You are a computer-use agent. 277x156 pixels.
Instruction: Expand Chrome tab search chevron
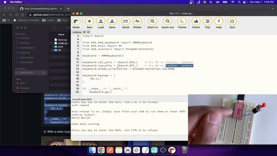click(273, 9)
